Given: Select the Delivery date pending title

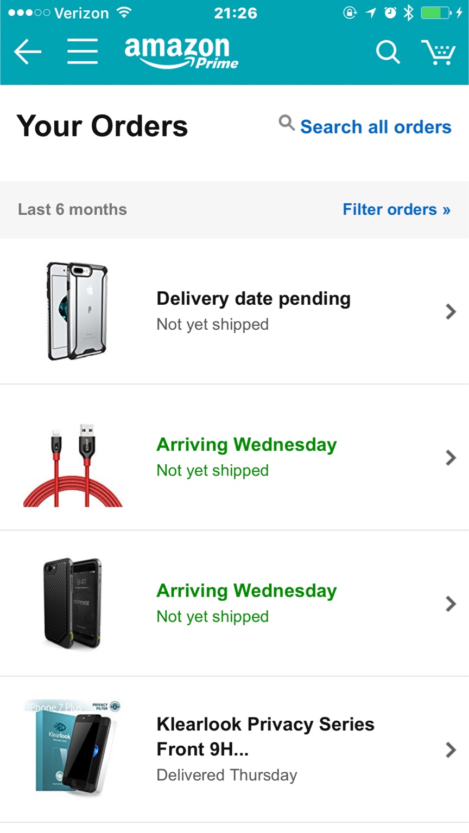Looking at the screenshot, I should (x=253, y=298).
